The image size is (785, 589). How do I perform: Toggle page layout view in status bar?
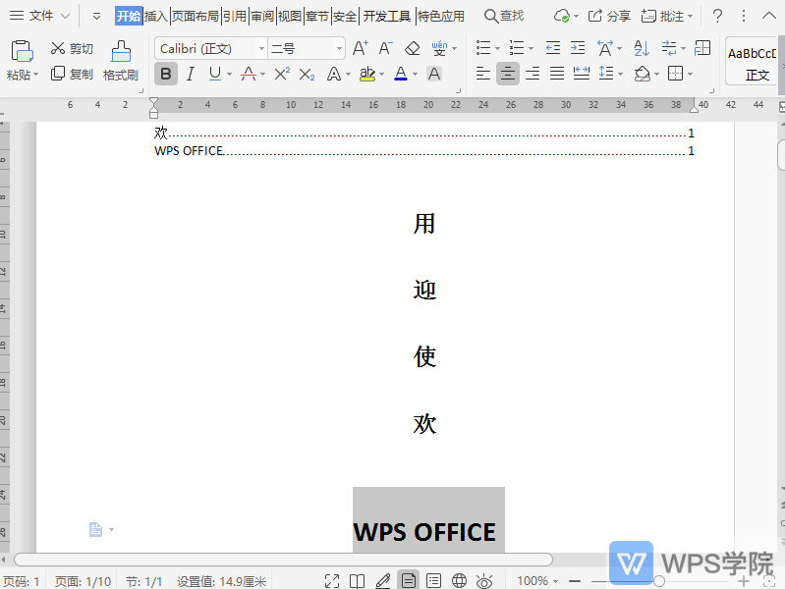click(x=409, y=580)
